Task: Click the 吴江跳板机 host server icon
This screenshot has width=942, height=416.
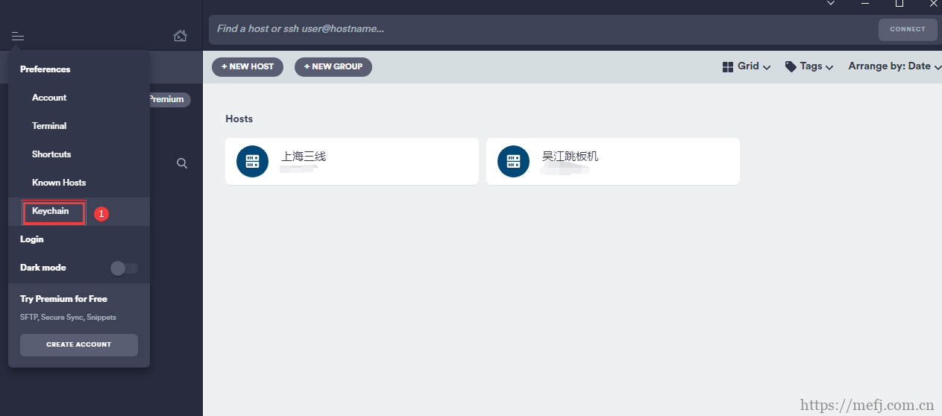Action: 513,161
